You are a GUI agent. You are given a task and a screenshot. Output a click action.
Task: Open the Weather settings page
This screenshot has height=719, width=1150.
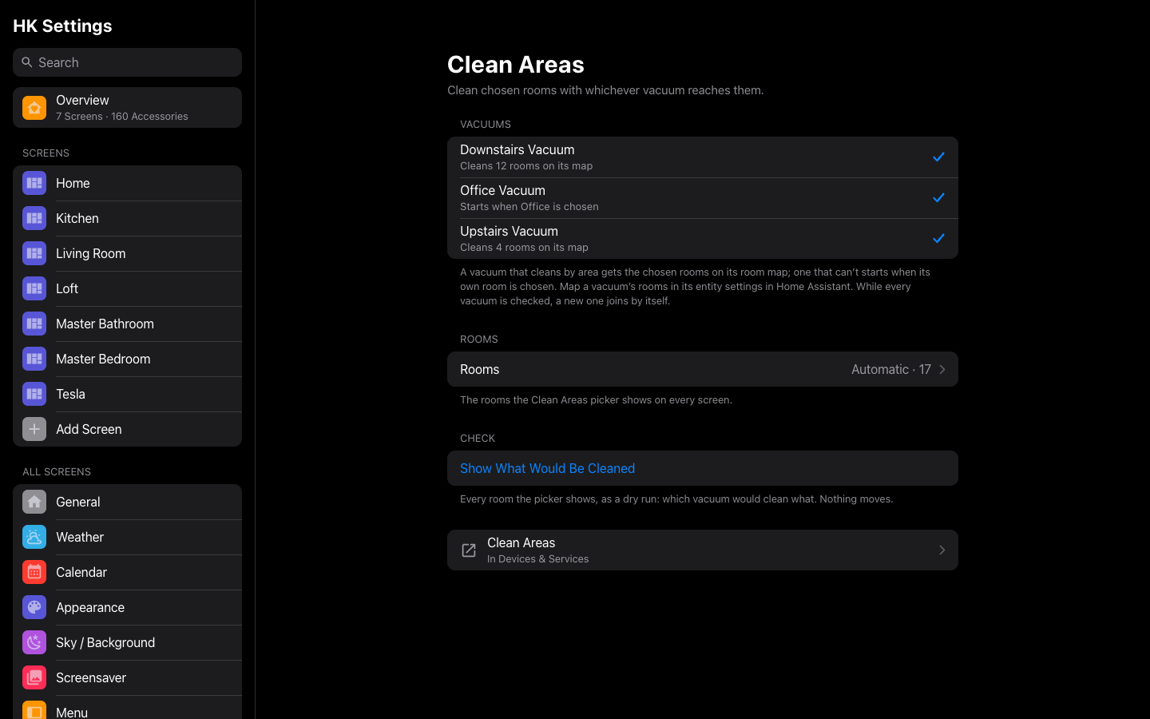(x=127, y=537)
